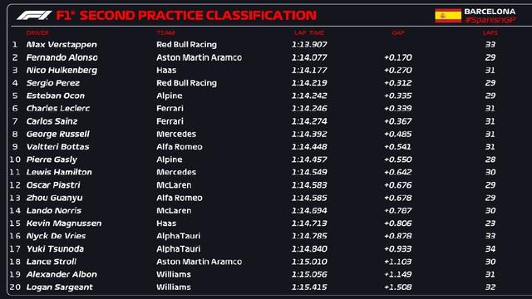Select Fernando Alonso driver name

click(62, 57)
